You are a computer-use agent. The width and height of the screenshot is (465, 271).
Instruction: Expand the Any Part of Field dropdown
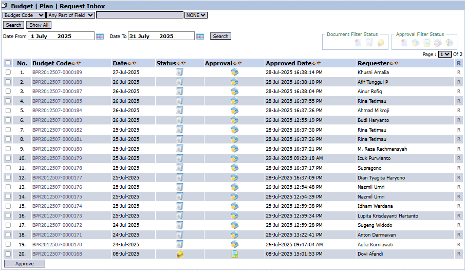[70, 15]
